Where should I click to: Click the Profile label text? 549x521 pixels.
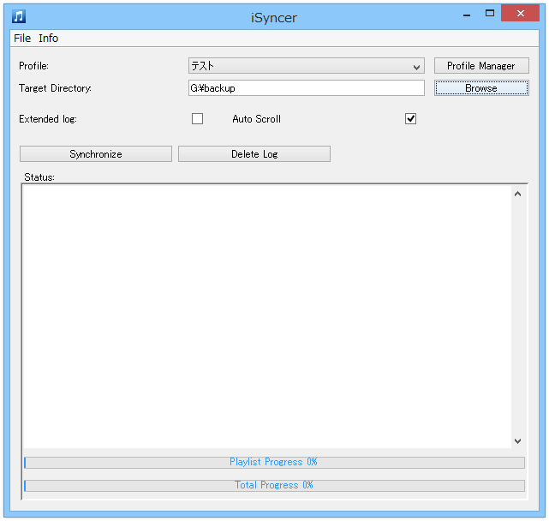coord(33,66)
